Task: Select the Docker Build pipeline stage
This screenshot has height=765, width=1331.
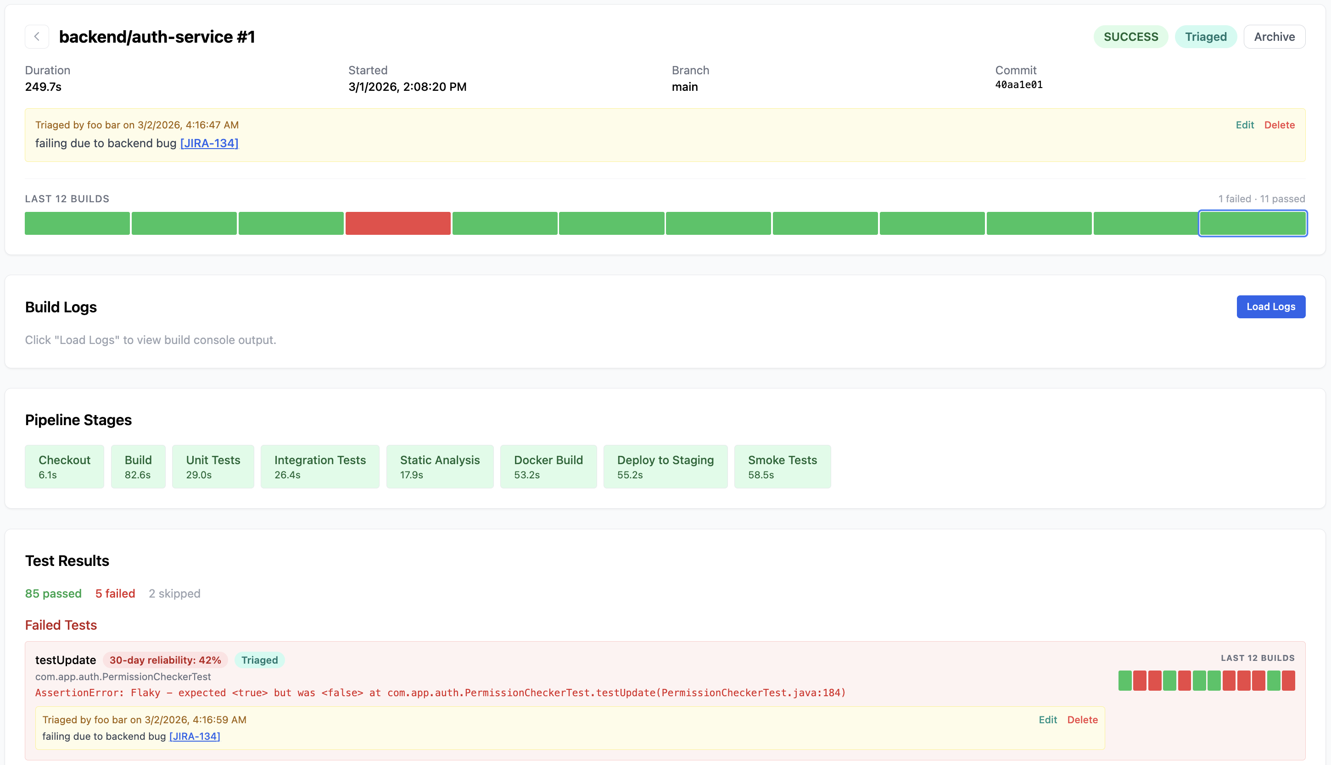Action: coord(548,466)
